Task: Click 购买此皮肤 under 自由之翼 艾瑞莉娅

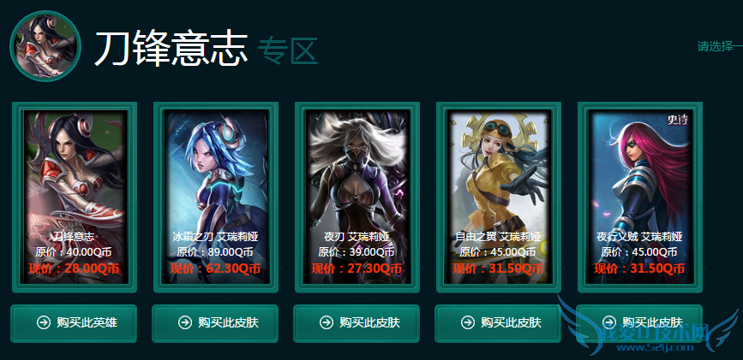Action: [498, 323]
